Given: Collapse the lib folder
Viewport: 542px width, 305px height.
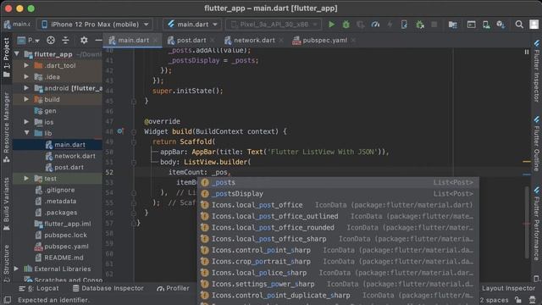Looking at the screenshot, I should 26,133.
